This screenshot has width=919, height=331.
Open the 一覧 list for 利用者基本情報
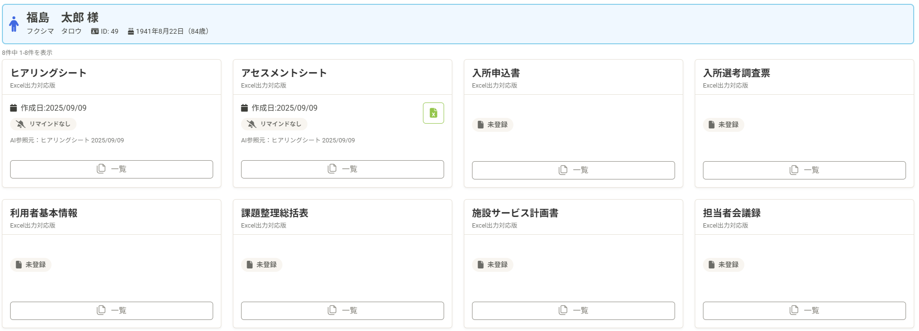(x=111, y=311)
